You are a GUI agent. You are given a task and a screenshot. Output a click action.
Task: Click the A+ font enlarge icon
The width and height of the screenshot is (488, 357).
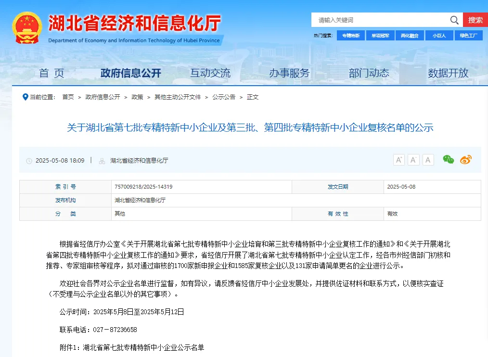tap(398, 159)
